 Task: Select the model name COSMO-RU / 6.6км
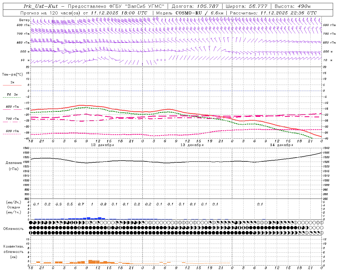click(x=200, y=13)
